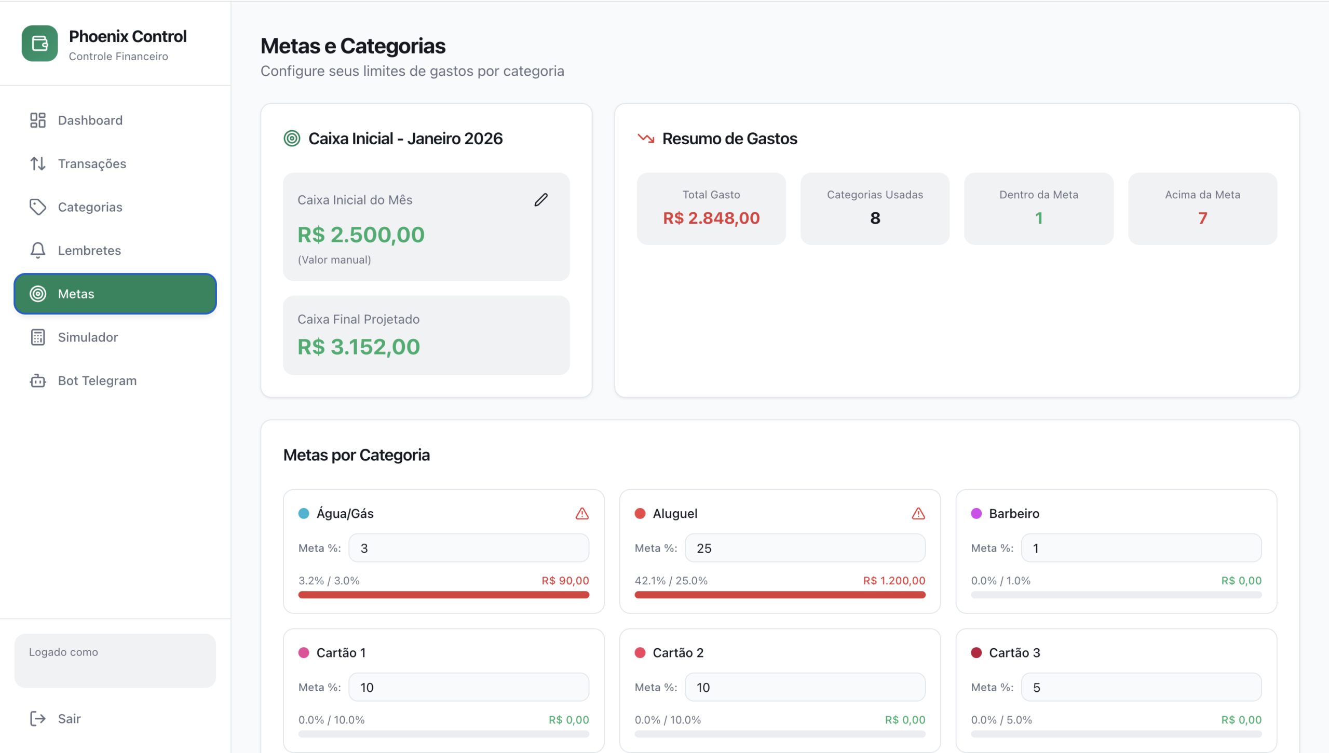Select the active Metas menu entry
This screenshot has height=753, width=1329.
click(x=115, y=294)
